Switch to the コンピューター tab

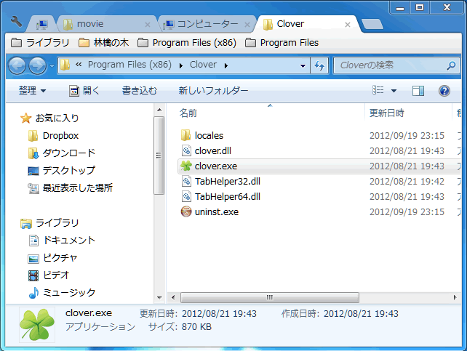coord(207,24)
